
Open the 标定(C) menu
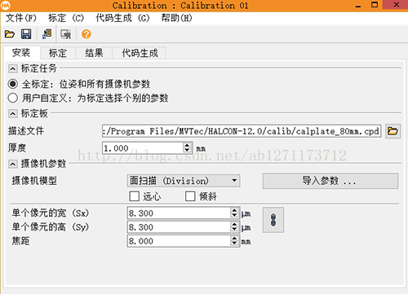pyautogui.click(x=66, y=18)
